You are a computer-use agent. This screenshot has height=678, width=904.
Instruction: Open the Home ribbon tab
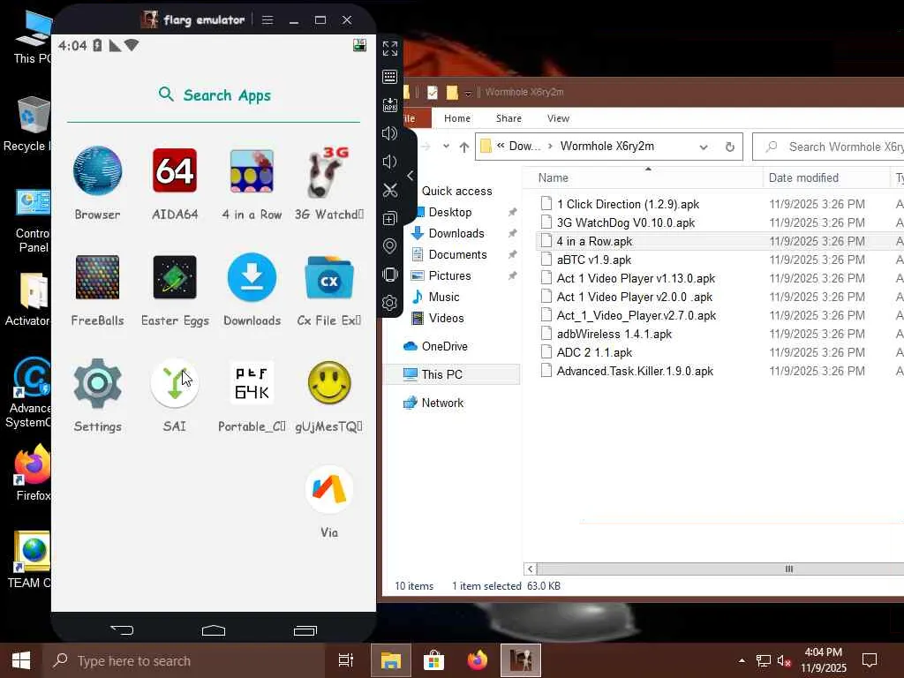pyautogui.click(x=457, y=118)
